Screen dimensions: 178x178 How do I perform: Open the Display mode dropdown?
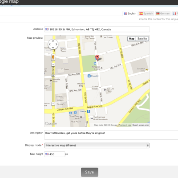point(97,146)
